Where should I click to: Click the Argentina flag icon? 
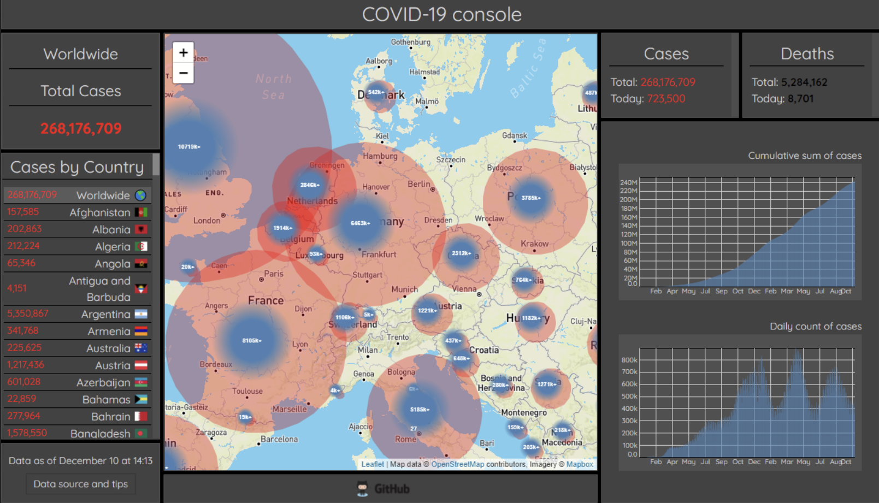(141, 314)
